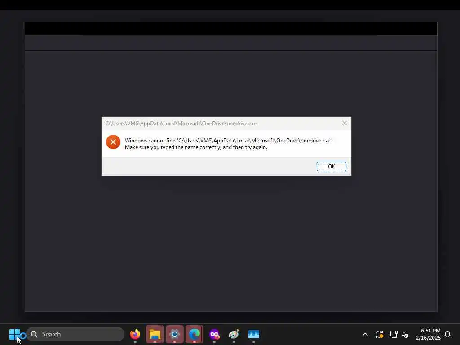This screenshot has height=345, width=460.
Task: Click the red error icon in dialog
Action: [x=113, y=142]
